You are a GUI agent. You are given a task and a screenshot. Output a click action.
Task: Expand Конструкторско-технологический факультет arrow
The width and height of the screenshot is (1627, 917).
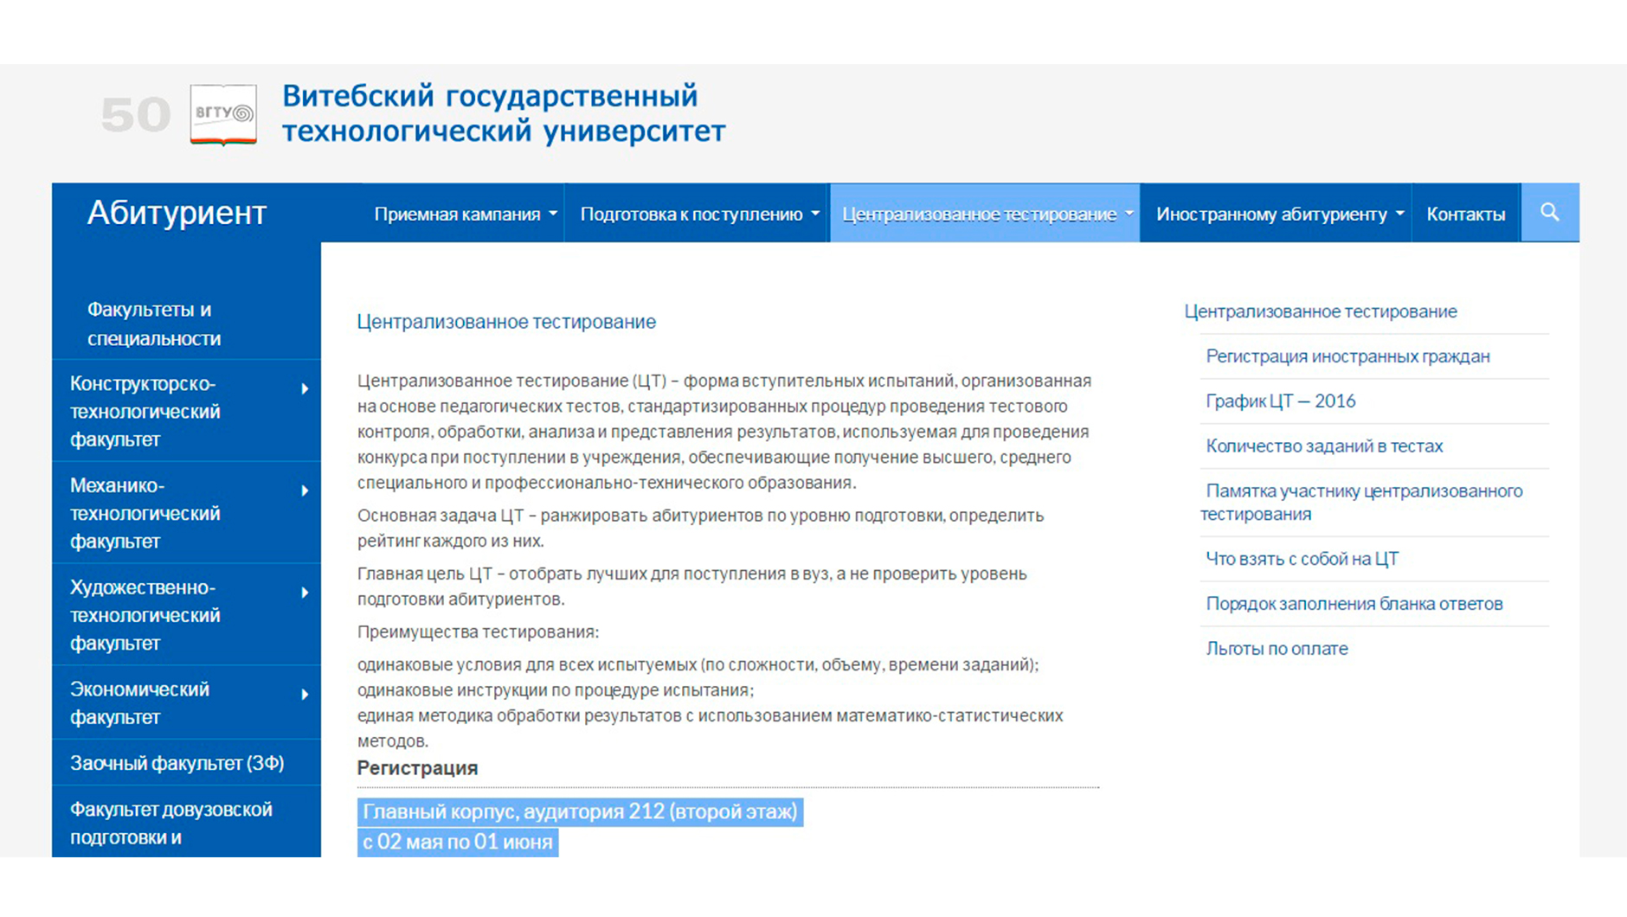click(305, 389)
